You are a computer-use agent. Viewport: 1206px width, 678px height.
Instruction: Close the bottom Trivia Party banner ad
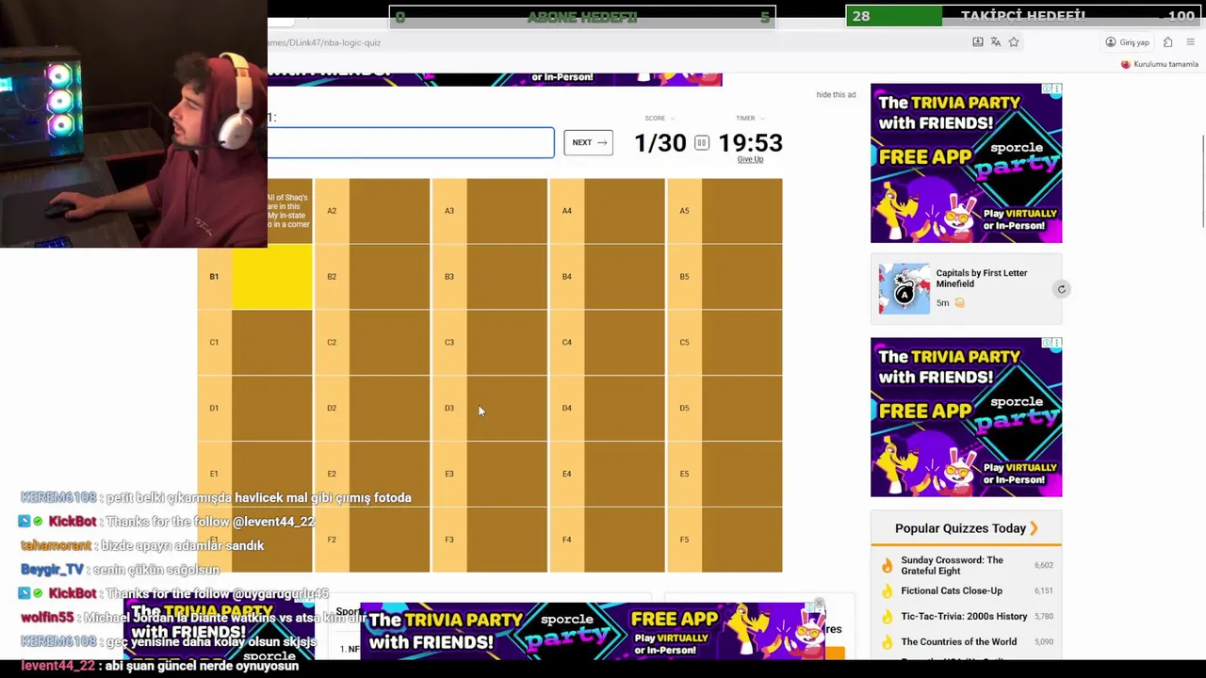point(819,604)
